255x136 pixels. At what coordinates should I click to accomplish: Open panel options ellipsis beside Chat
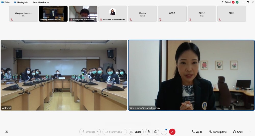[x=249, y=132]
